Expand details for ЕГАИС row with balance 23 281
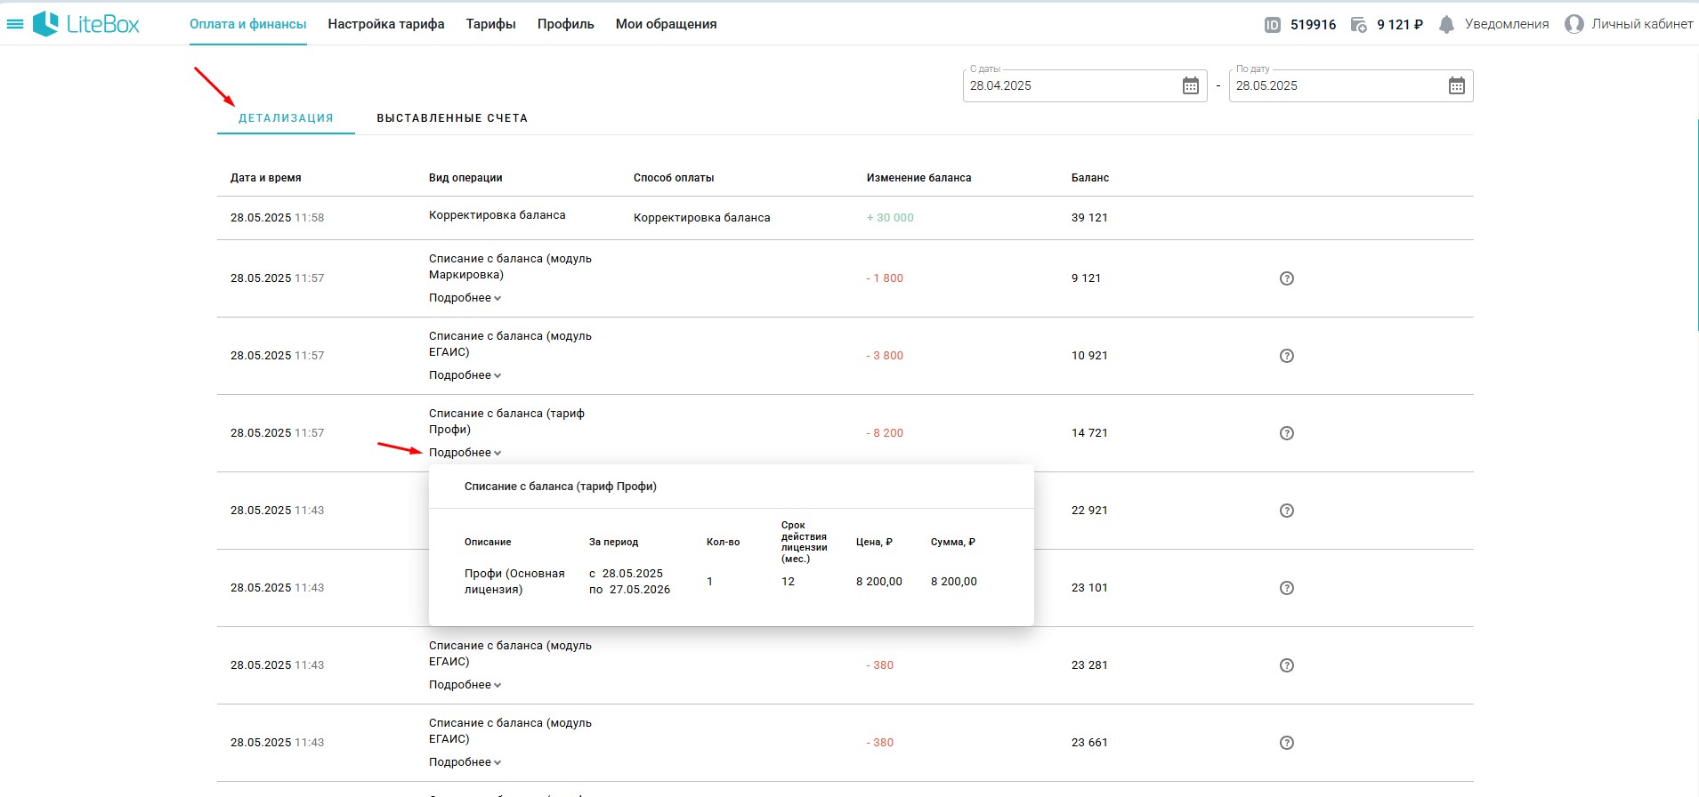1699x797 pixels. (465, 685)
